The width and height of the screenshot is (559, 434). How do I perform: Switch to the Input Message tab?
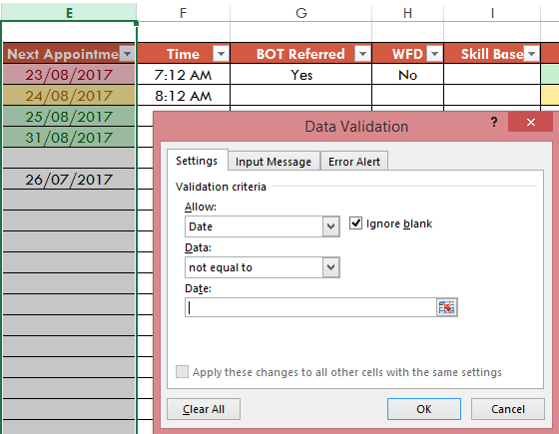tap(274, 162)
